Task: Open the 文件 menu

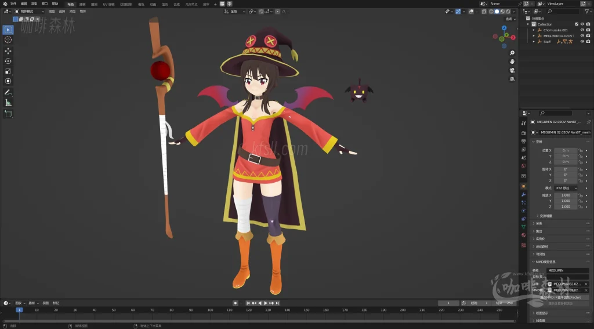Action: 13,4
